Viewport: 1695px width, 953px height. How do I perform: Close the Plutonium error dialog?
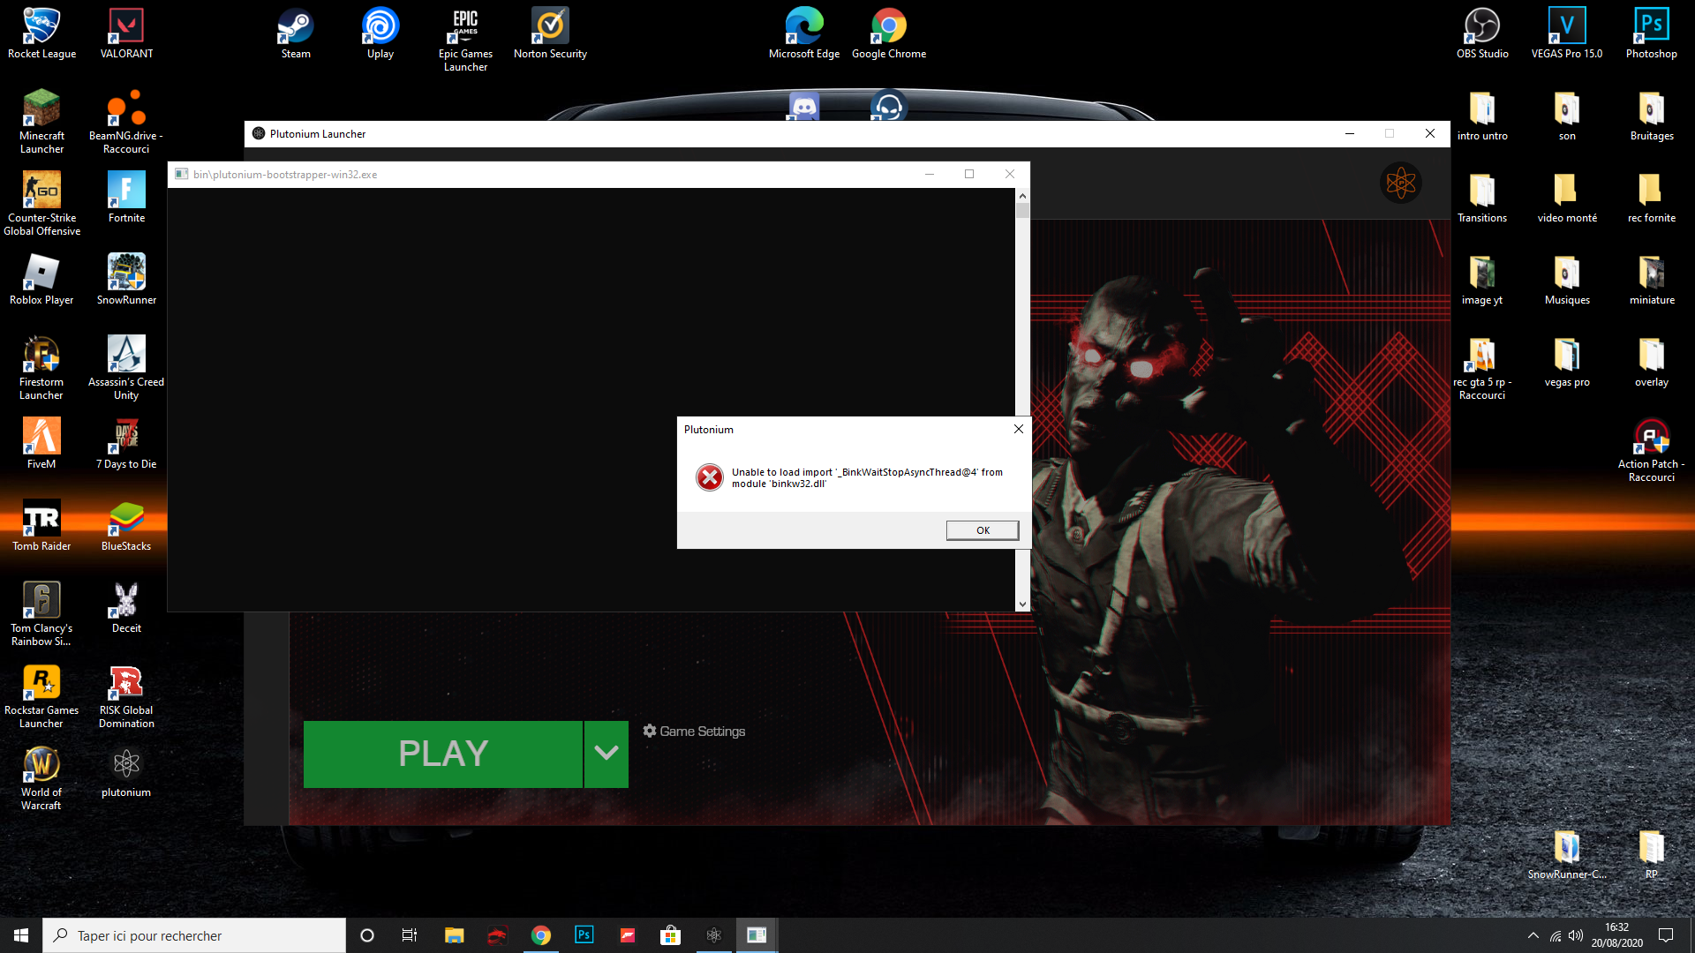pos(1019,429)
